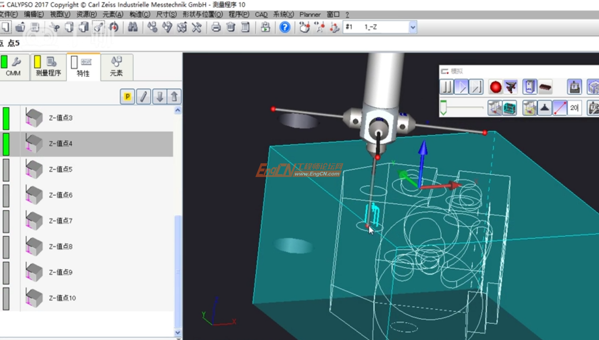
Task: Toggle status indicator of Z-值点5
Action: [6, 170]
